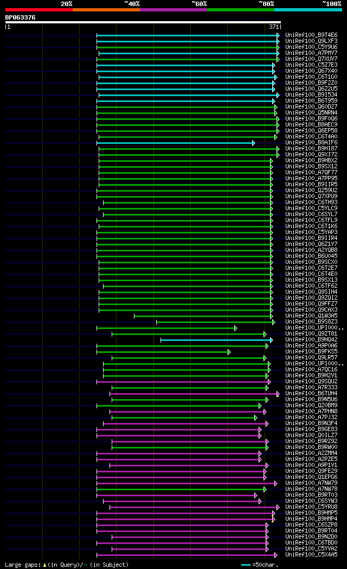Click the green bar for UniRef100_Q1W3A5
The width and height of the screenshot is (347, 569).
[203, 317]
